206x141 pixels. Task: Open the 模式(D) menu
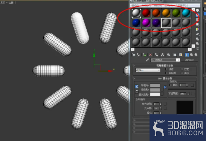click(x=135, y=6)
